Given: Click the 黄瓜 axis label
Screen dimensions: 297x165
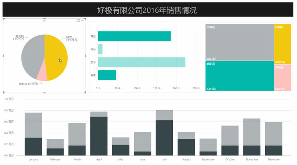Looking at the screenshot, I should [x=93, y=36].
